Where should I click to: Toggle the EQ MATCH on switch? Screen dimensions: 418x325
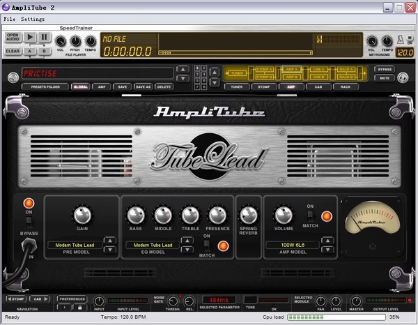(207, 245)
